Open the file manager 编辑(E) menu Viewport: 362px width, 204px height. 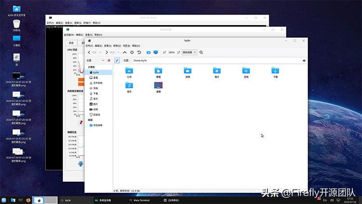click(x=98, y=46)
